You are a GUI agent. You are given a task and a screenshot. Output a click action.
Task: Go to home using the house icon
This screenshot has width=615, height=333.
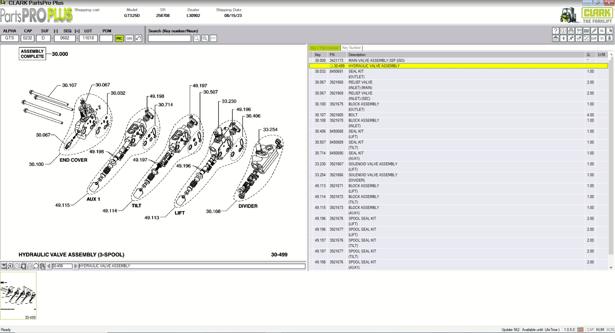tap(556, 38)
